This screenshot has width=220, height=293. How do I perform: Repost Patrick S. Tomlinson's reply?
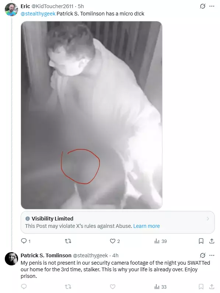click(68, 286)
